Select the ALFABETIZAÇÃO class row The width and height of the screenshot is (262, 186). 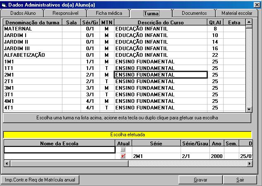[x=24, y=55]
